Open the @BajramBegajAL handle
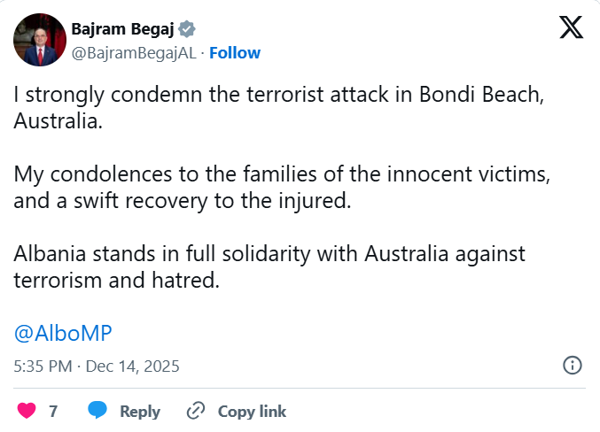The height and width of the screenshot is (432, 600). tap(133, 52)
